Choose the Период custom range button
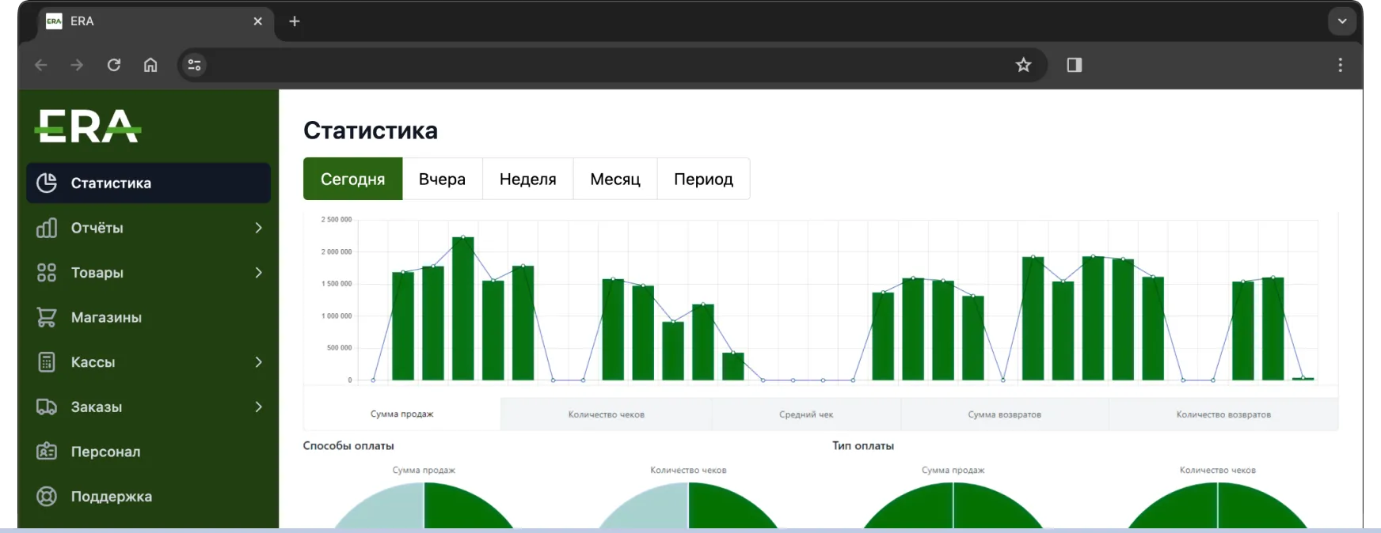This screenshot has width=1381, height=533. click(x=703, y=179)
